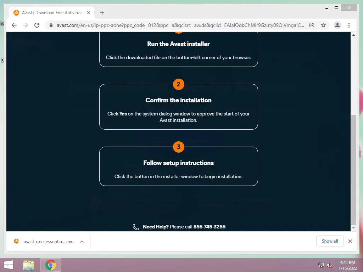Minimize the Chrome window
363x272 pixels.
pos(326,8)
